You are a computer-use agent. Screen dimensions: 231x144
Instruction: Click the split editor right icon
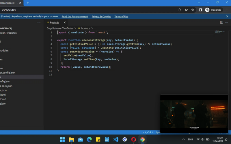click(x=221, y=22)
